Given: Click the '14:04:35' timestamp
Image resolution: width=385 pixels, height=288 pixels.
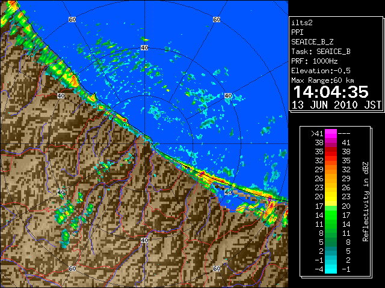Looking at the screenshot, I should (x=331, y=92).
